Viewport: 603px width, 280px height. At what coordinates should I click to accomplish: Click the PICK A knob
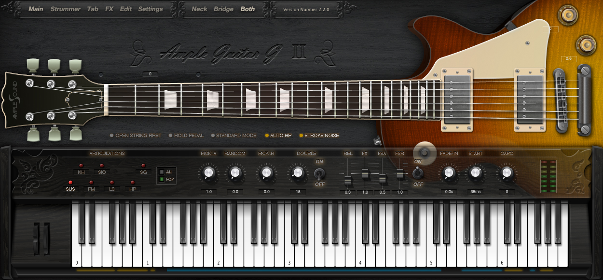pos(208,172)
